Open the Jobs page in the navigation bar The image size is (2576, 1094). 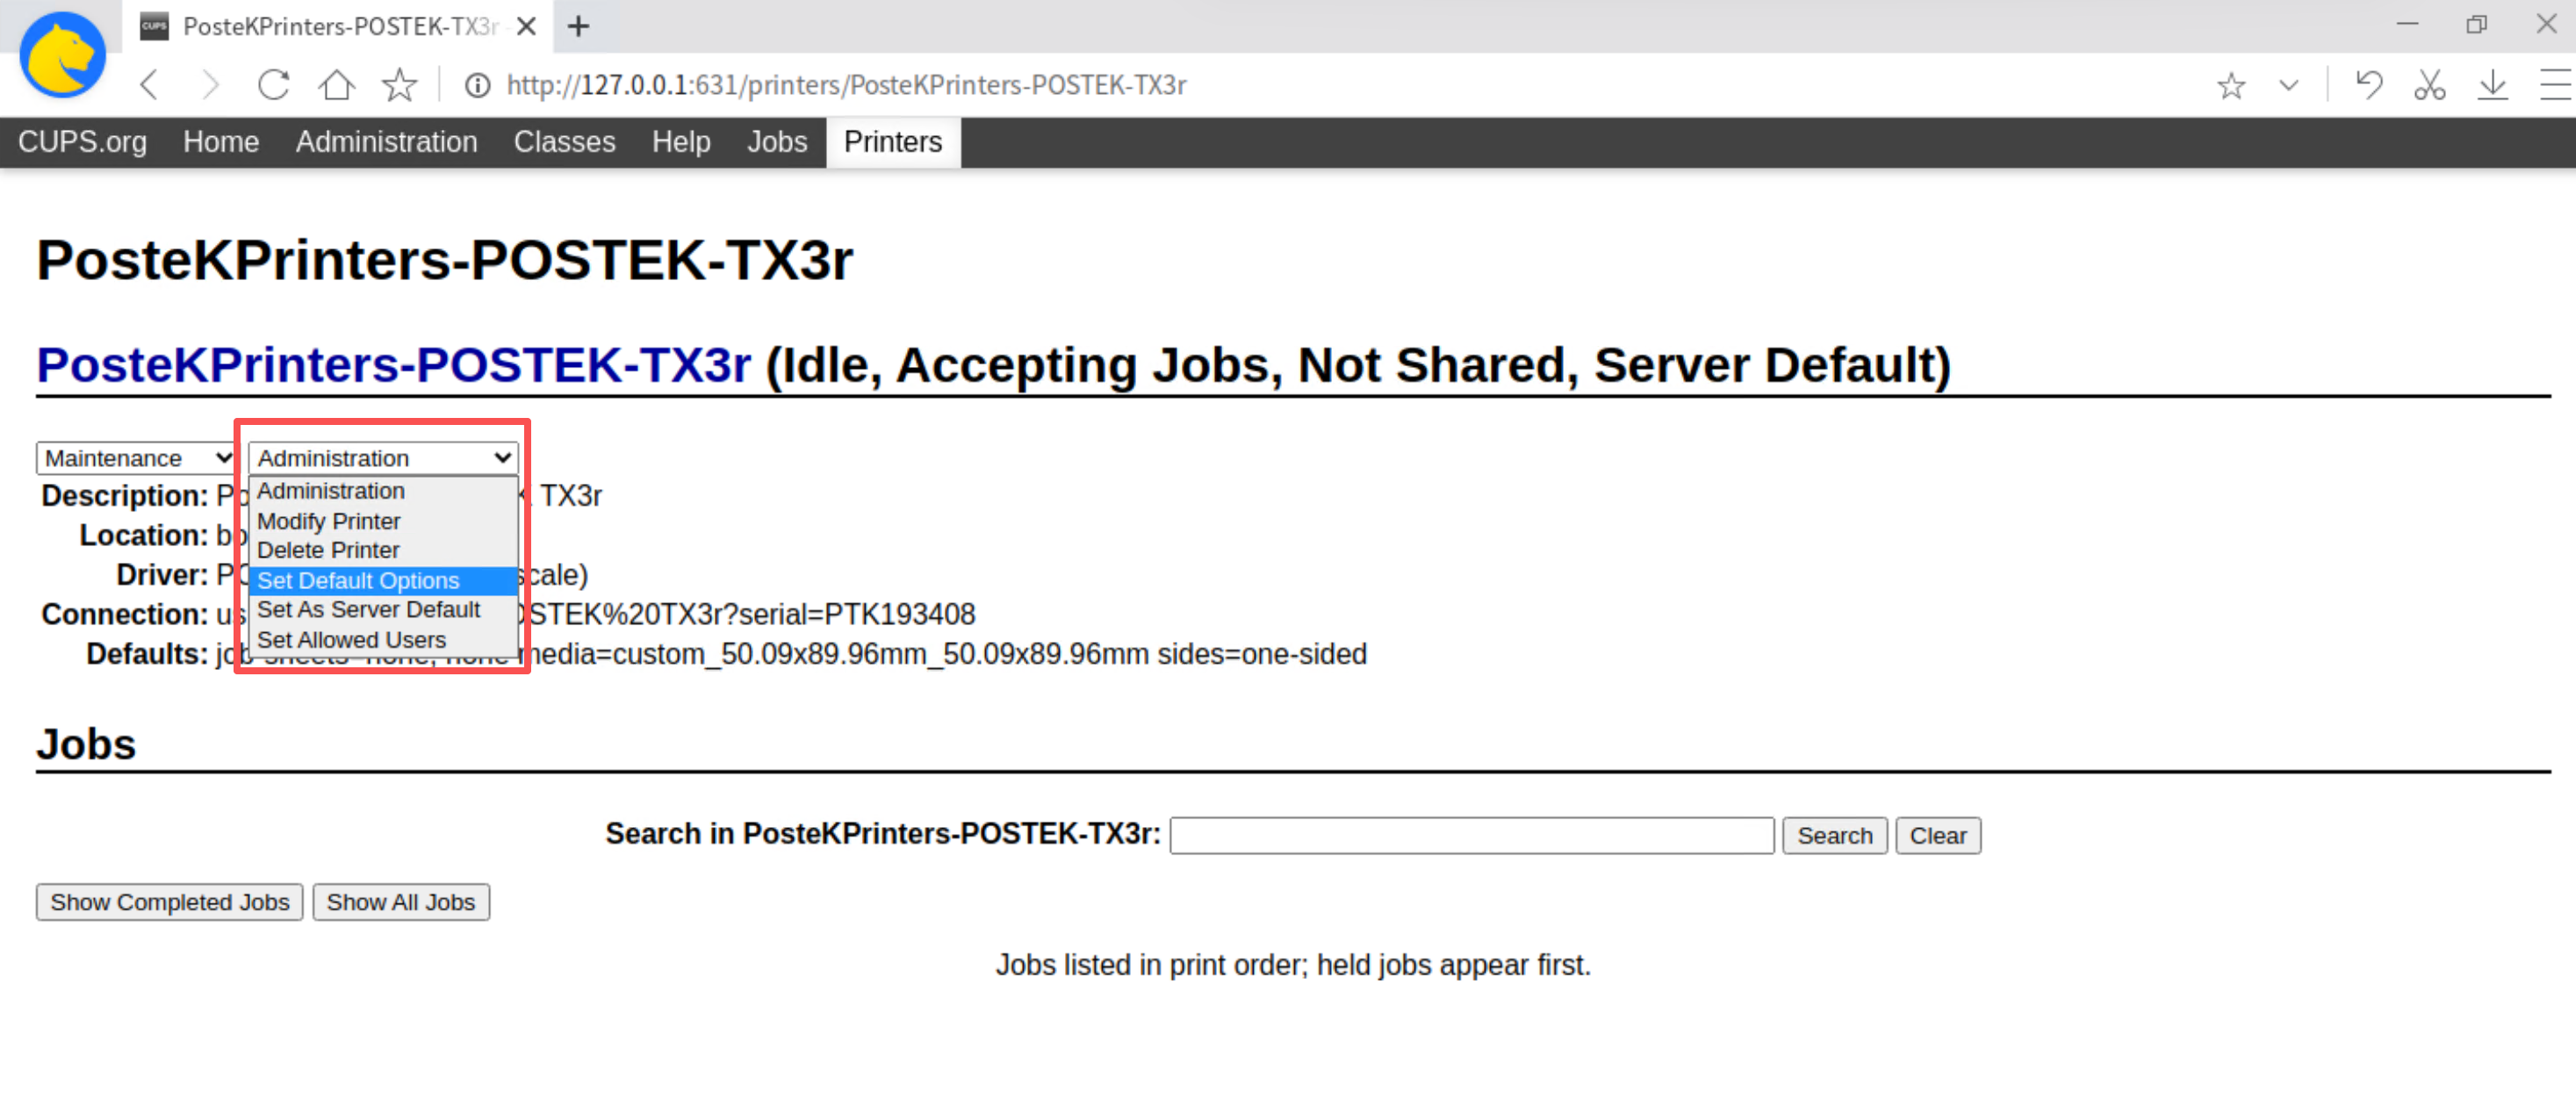pos(777,142)
